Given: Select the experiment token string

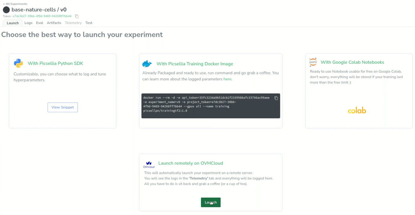Looking at the screenshot, I should click(x=42, y=16).
